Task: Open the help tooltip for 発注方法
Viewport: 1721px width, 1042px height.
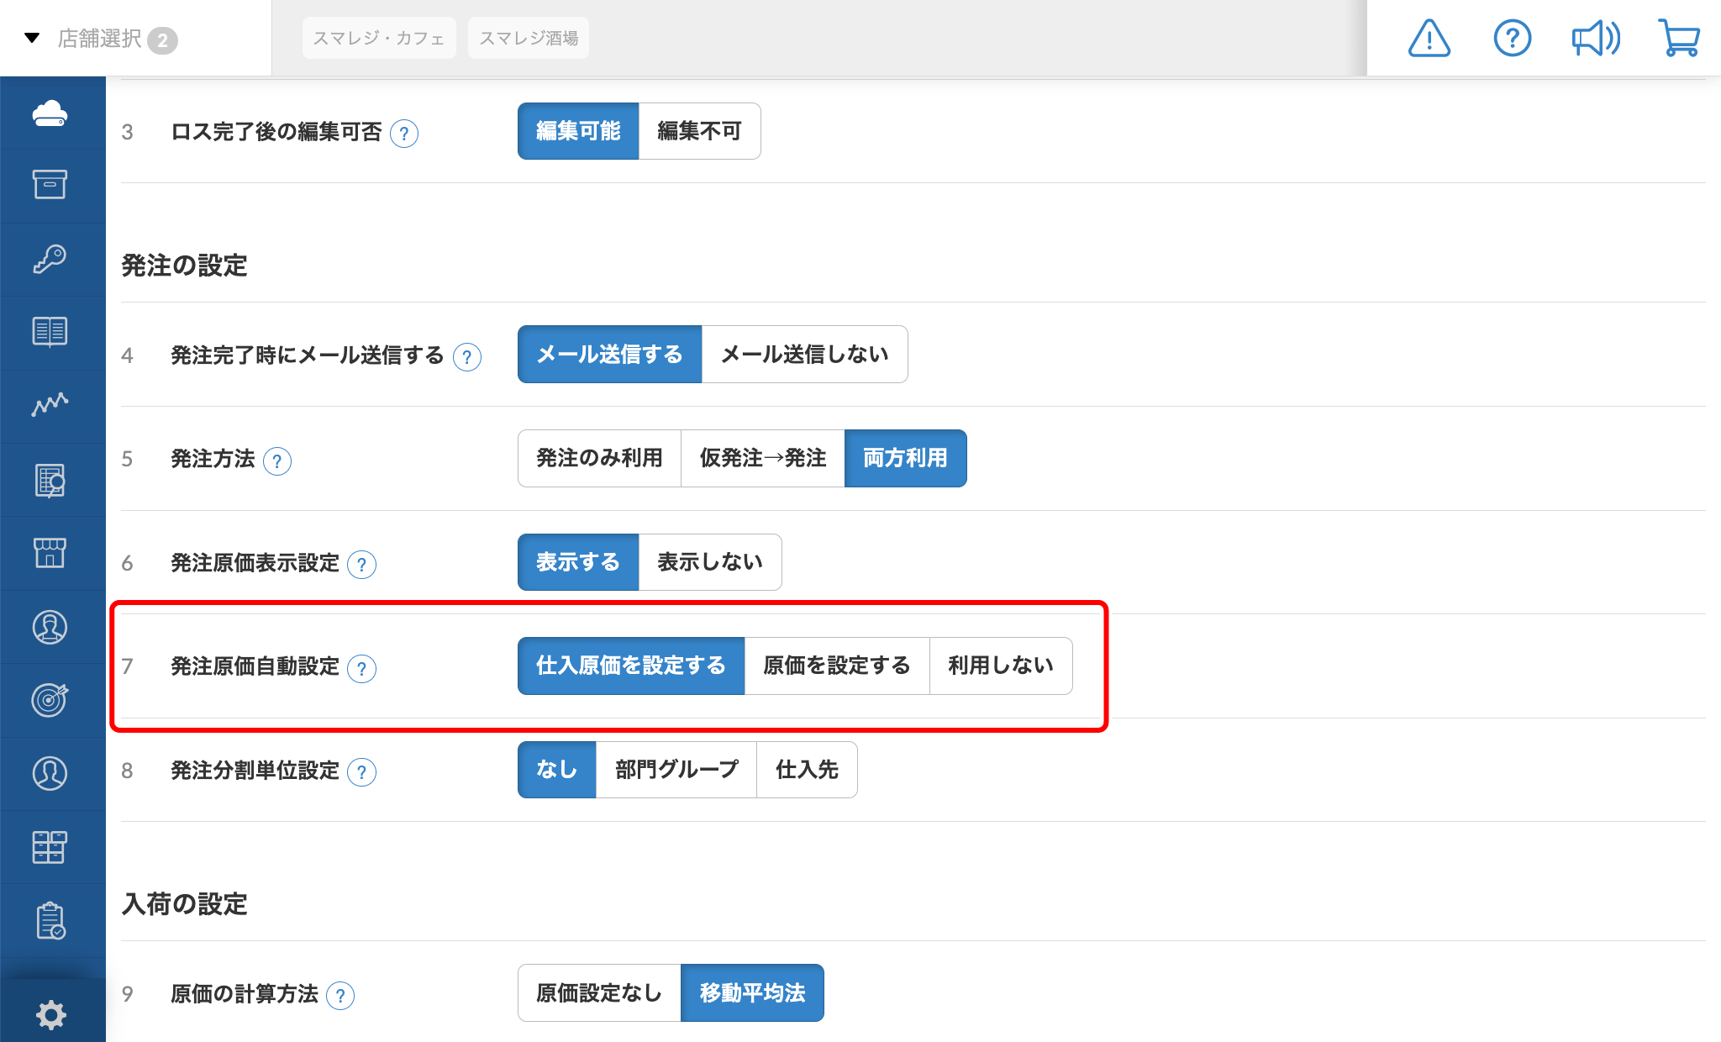Action: [278, 460]
